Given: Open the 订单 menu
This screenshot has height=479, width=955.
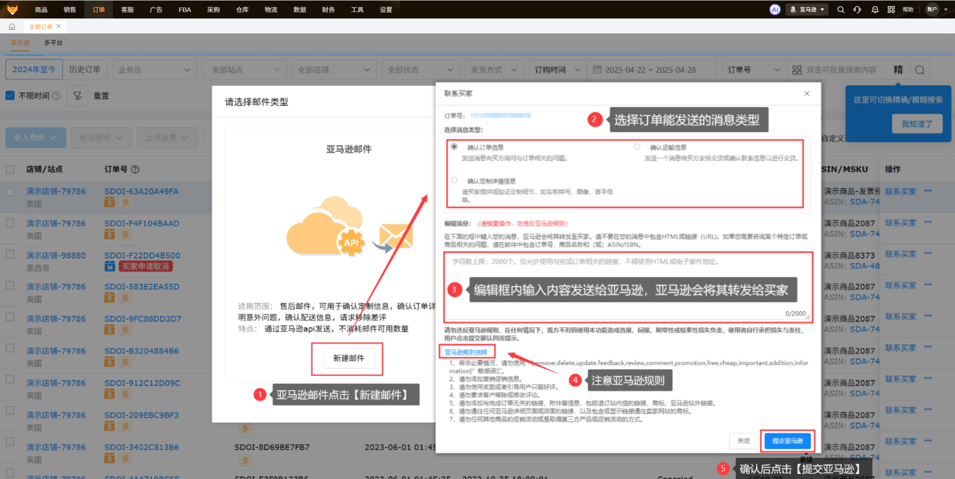Looking at the screenshot, I should 99,9.
